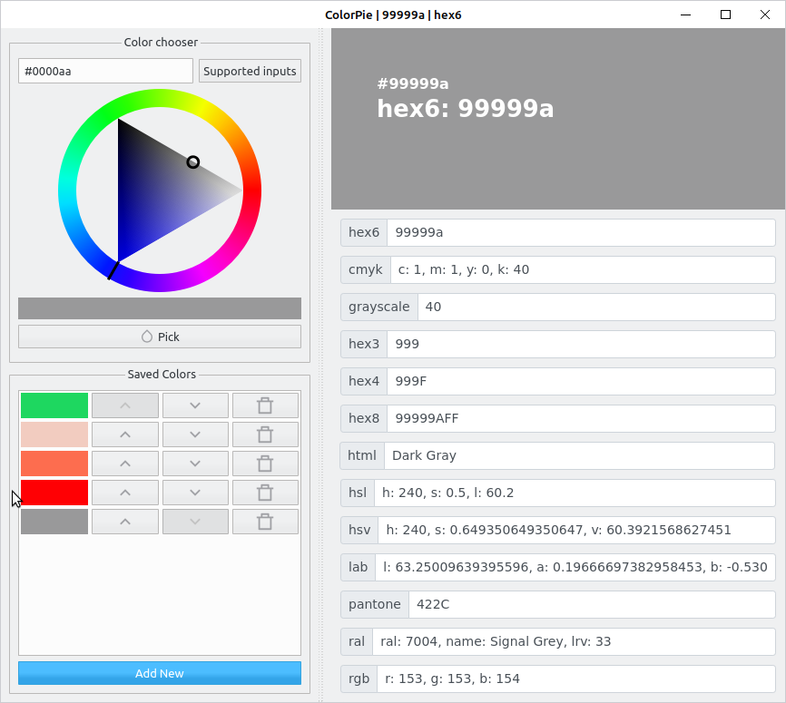Click the color input text field
Screen dimensions: 786x703
tap(105, 72)
